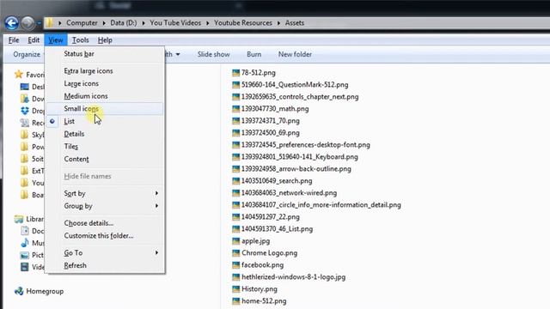Click the Favorites star icon
Image resolution: width=550 pixels, height=309 pixels.
pos(19,75)
